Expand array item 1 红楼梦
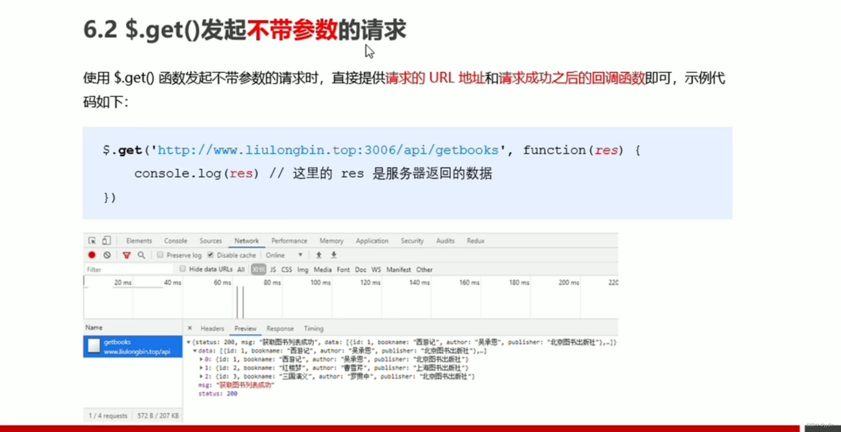Screen dimensions: 841x432 201,367
